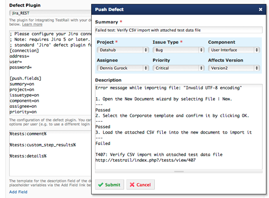
Task: Click inside the Description text area
Action: pyautogui.click(x=178, y=127)
